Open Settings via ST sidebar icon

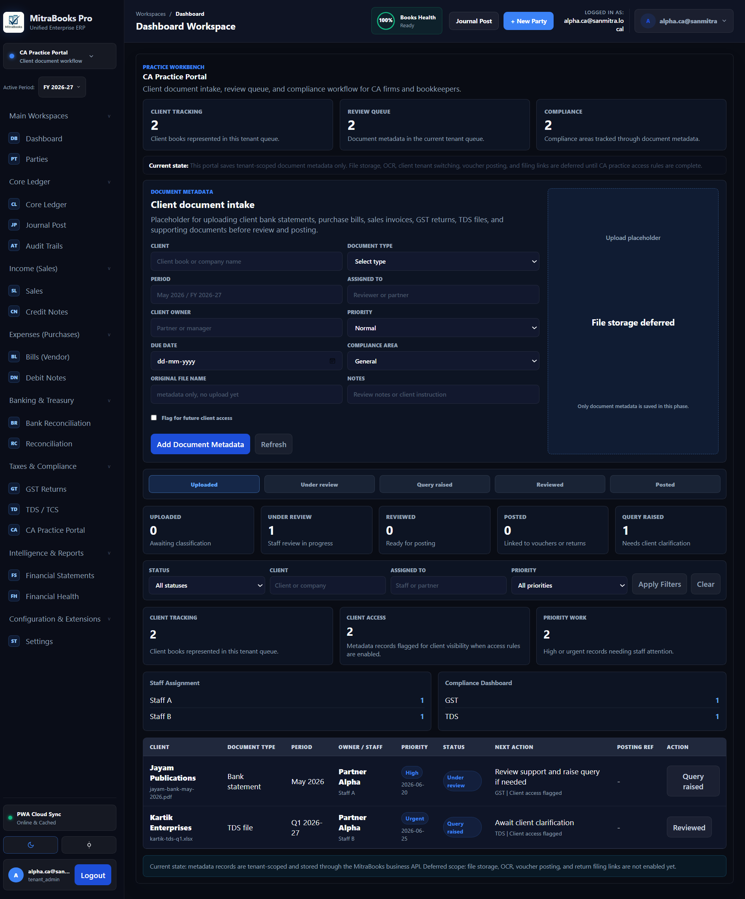click(x=14, y=641)
